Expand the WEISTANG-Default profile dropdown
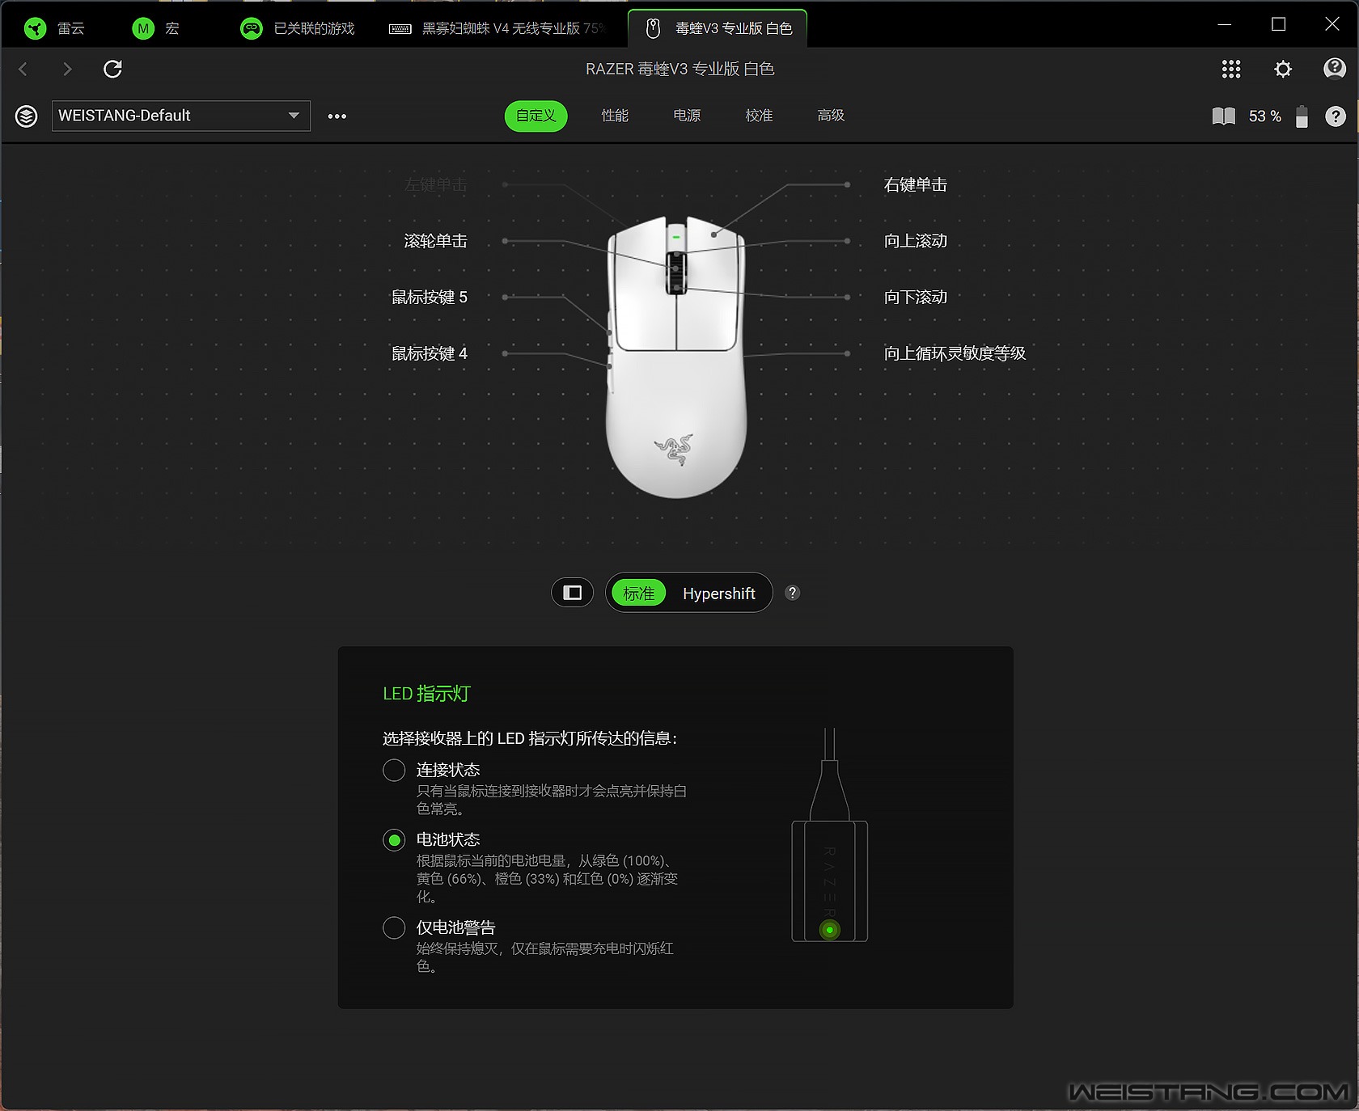The height and width of the screenshot is (1111, 1359). pos(181,116)
